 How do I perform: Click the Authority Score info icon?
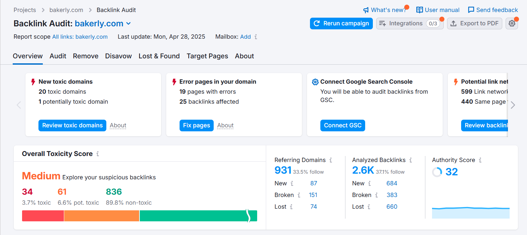point(480,160)
